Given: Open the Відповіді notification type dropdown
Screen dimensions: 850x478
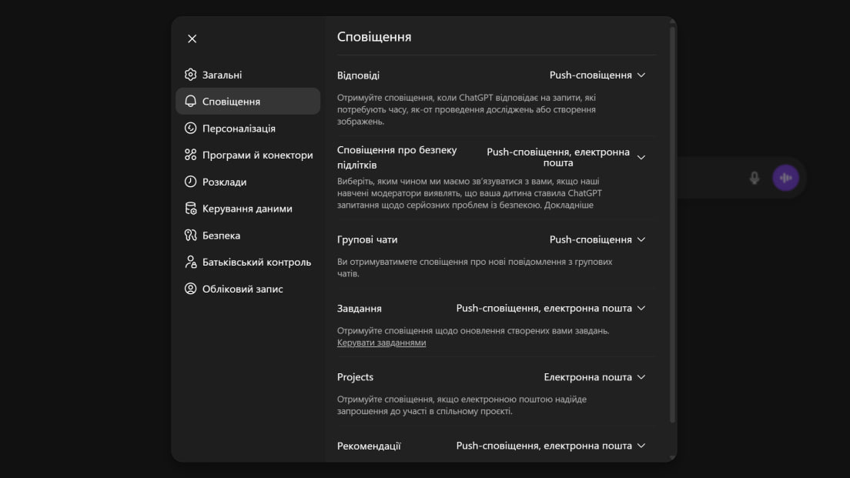Looking at the screenshot, I should (596, 75).
